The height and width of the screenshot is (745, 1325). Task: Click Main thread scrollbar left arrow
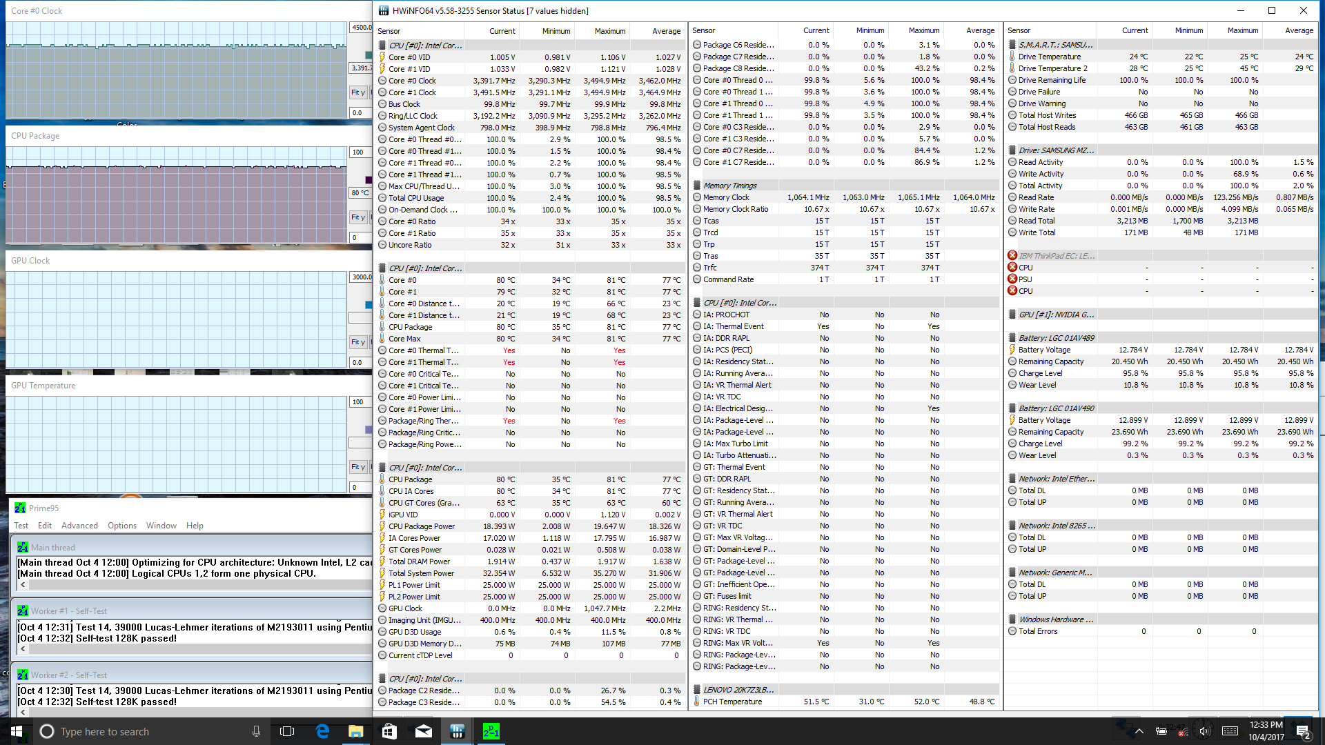23,584
